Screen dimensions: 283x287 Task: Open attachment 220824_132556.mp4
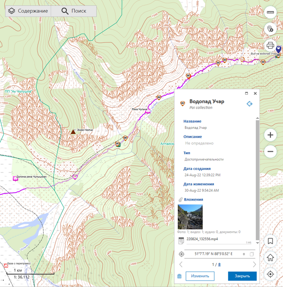[x=202, y=239]
